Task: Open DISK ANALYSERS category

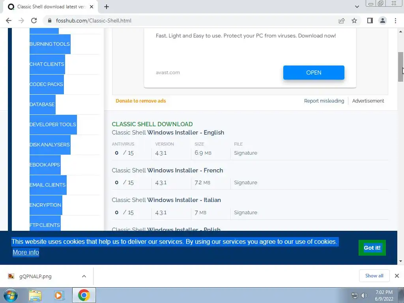Action: click(50, 144)
